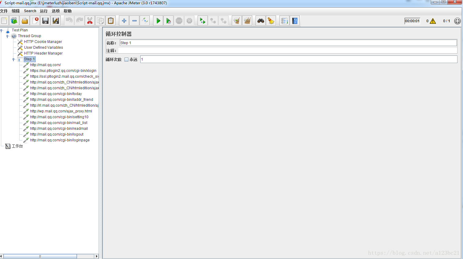Open the 运行 menu
This screenshot has height=259, width=463.
pos(44,11)
